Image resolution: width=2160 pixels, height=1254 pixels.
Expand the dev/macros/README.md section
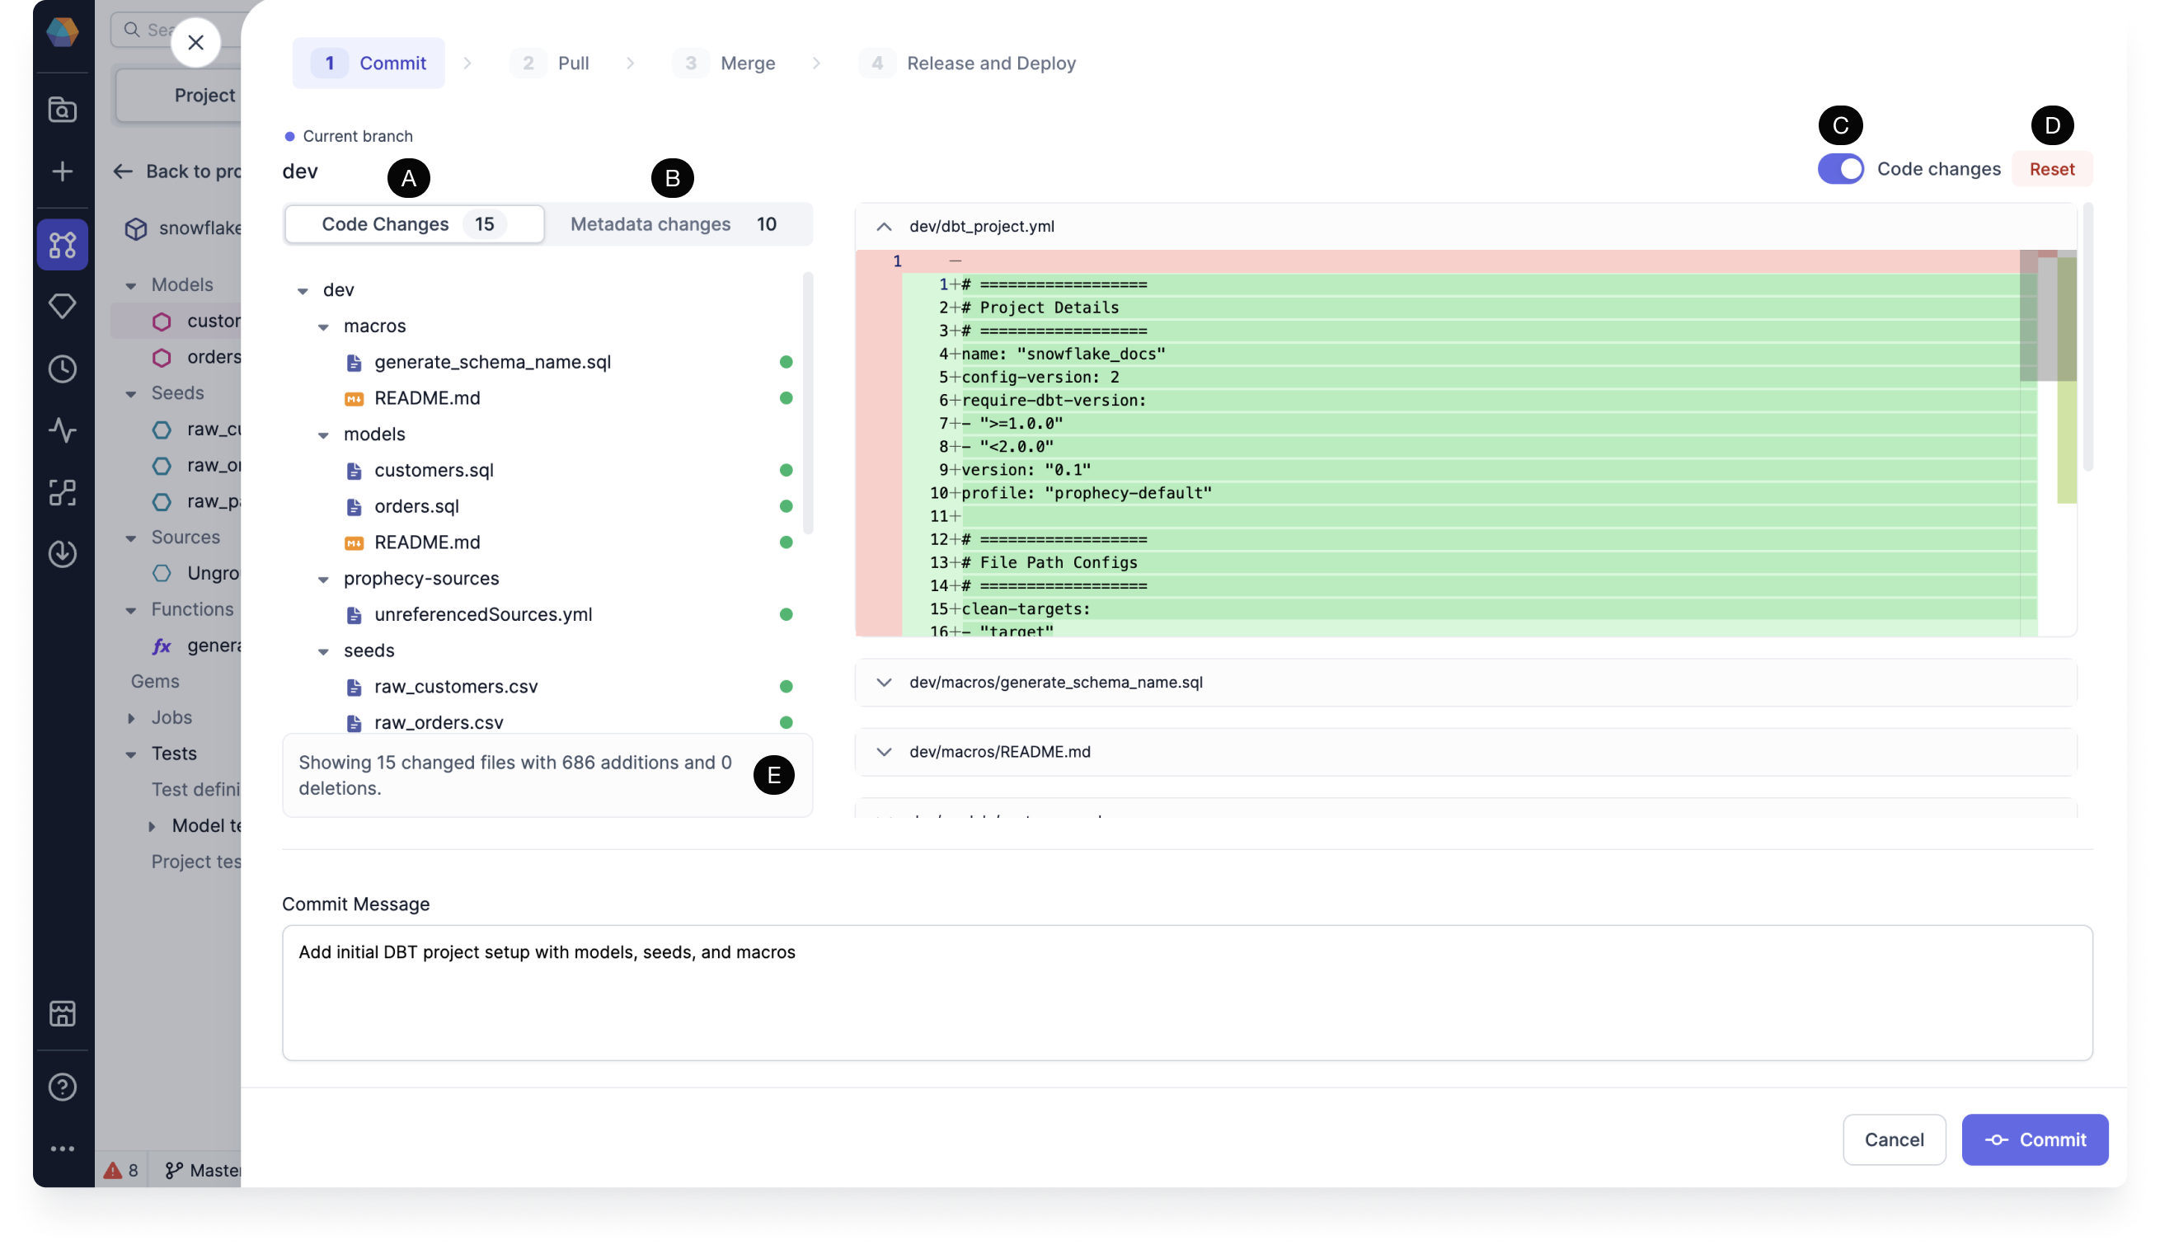click(884, 751)
